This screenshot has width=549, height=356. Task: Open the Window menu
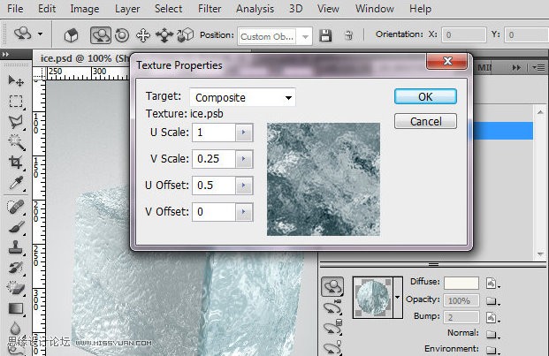point(374,9)
